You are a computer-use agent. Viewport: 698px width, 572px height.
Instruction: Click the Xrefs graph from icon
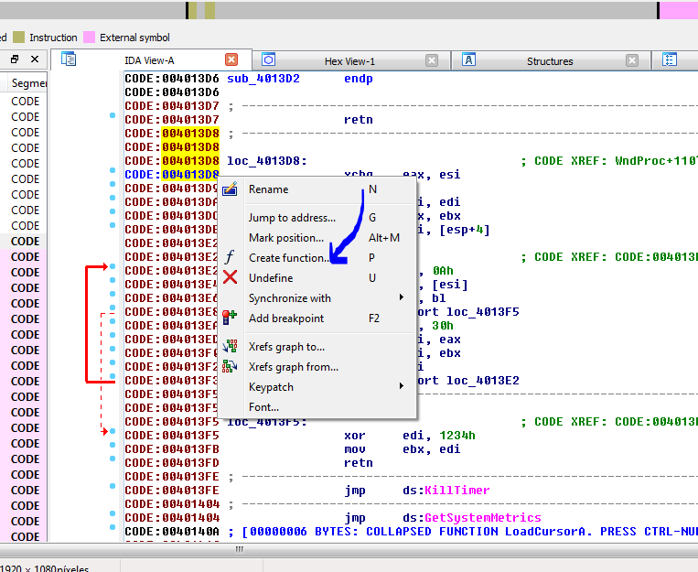pos(230,367)
